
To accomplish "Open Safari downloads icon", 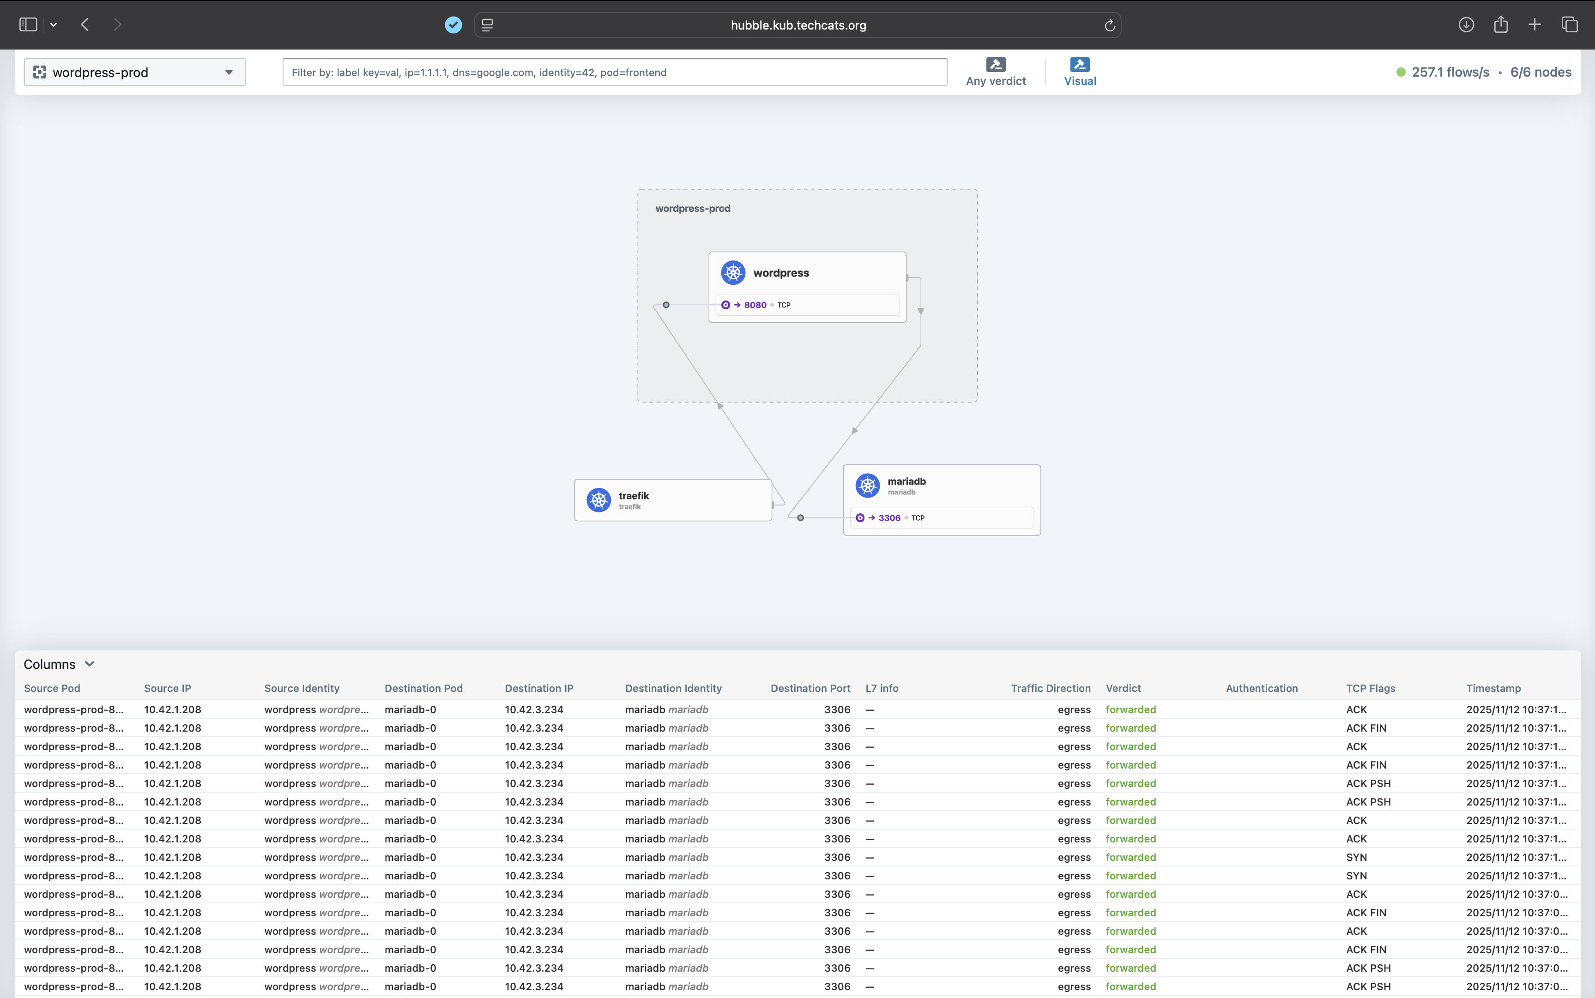I will 1466,24.
